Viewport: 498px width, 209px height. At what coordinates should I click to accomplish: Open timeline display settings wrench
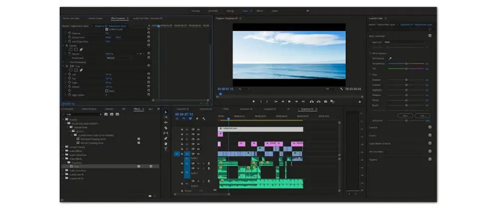point(204,118)
